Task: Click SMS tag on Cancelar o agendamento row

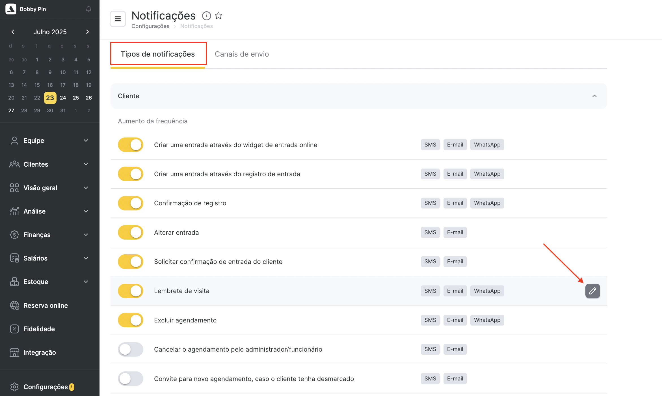Action: point(430,349)
